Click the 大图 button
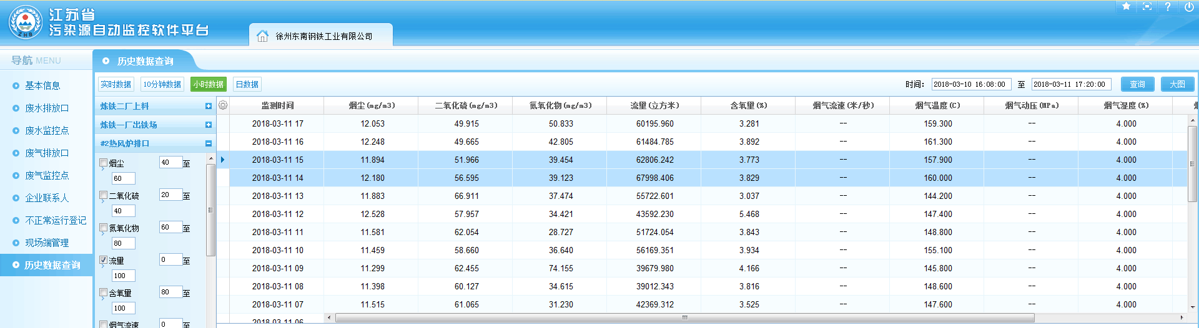The width and height of the screenshot is (1199, 328). tap(1178, 84)
